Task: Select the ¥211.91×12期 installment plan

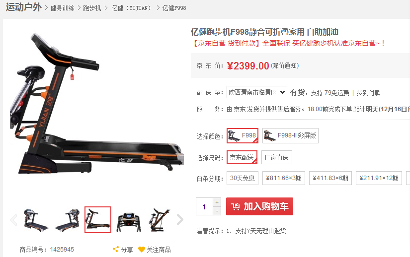Action: pos(379,178)
